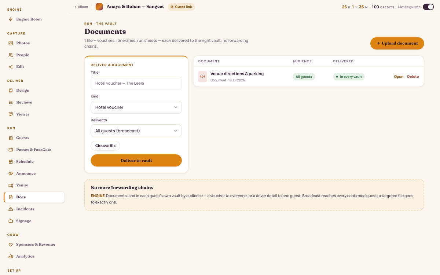Click the All guests audience badge
The image size is (440, 275).
[304, 77]
